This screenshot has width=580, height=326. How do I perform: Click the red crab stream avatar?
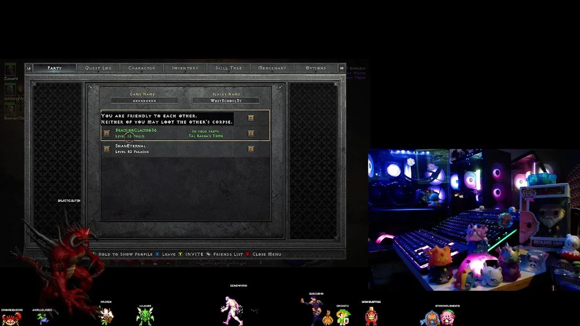(x=11, y=318)
